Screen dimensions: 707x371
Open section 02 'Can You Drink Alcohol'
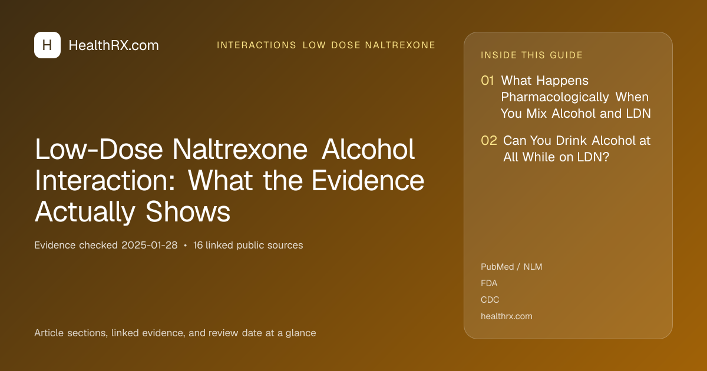coord(577,148)
